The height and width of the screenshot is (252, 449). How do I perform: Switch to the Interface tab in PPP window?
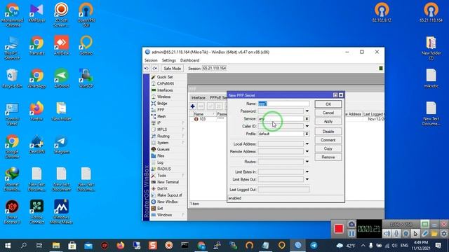pyautogui.click(x=198, y=98)
